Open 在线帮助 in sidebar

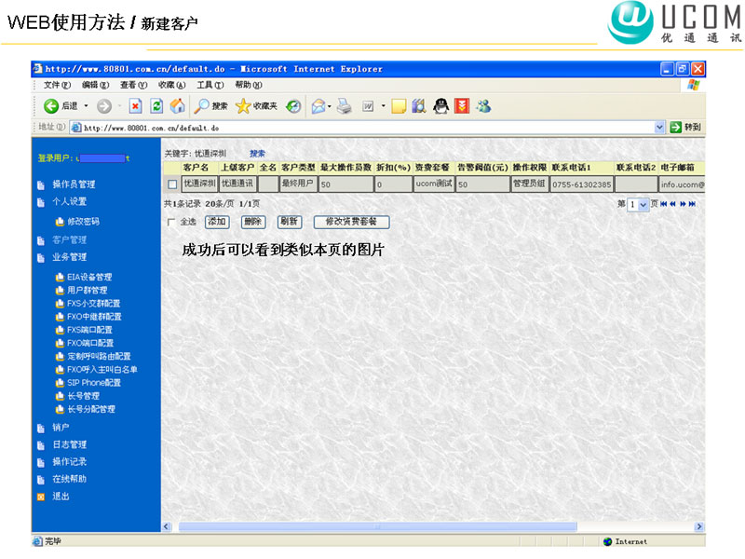[x=69, y=479]
